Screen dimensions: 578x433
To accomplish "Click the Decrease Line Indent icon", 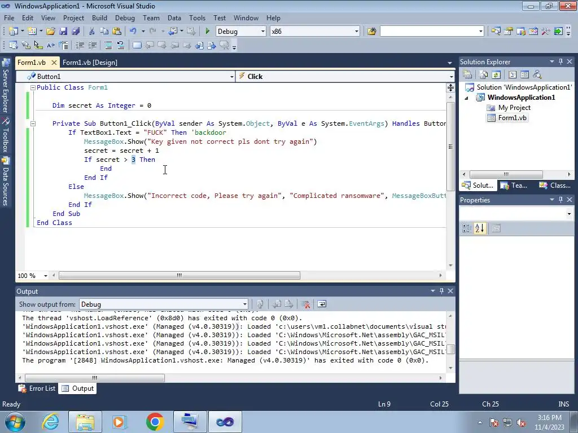I will [x=80, y=45].
